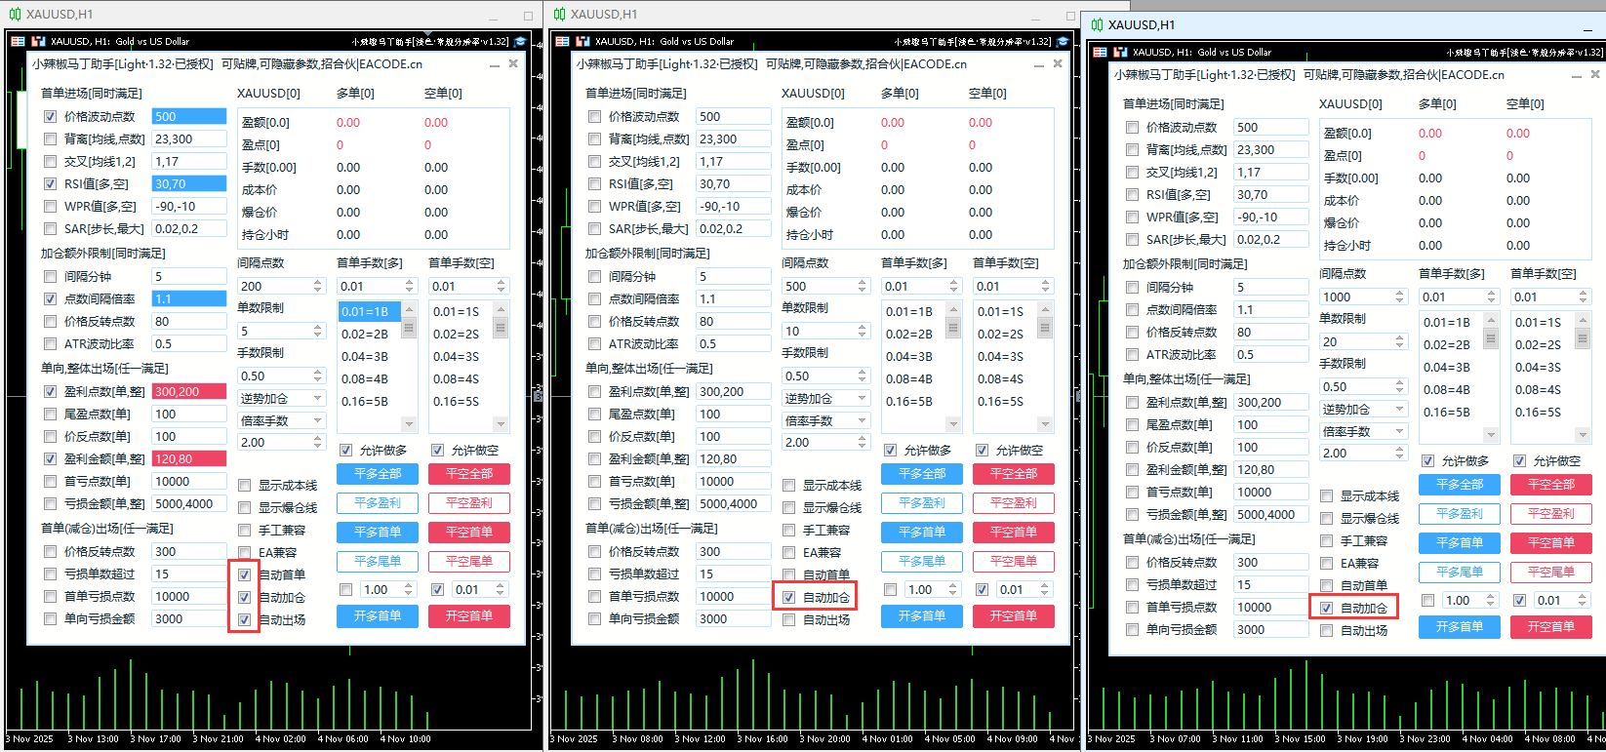
Task: Tick EA兼容 in the right window
Action: (x=1327, y=564)
